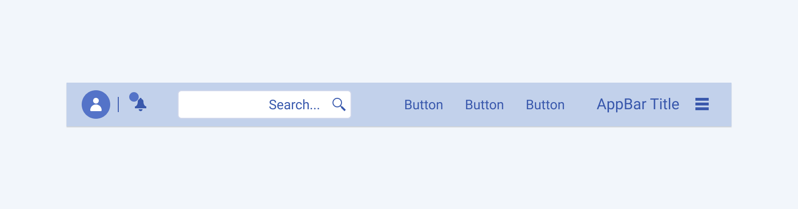Open the hamburger menu icon
Image resolution: width=798 pixels, height=209 pixels.
(x=702, y=104)
